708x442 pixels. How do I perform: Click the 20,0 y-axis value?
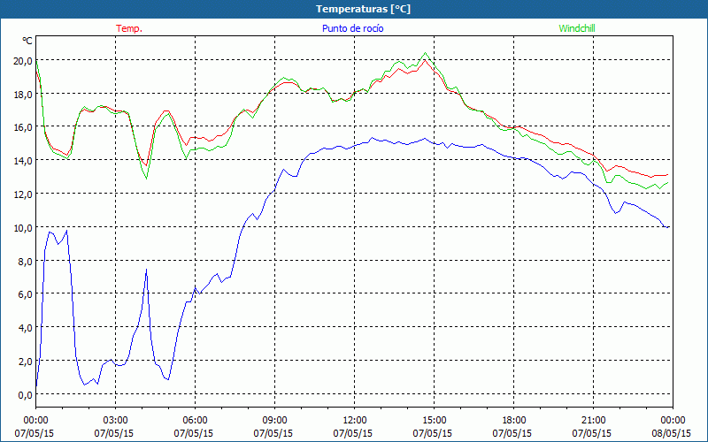pyautogui.click(x=22, y=60)
